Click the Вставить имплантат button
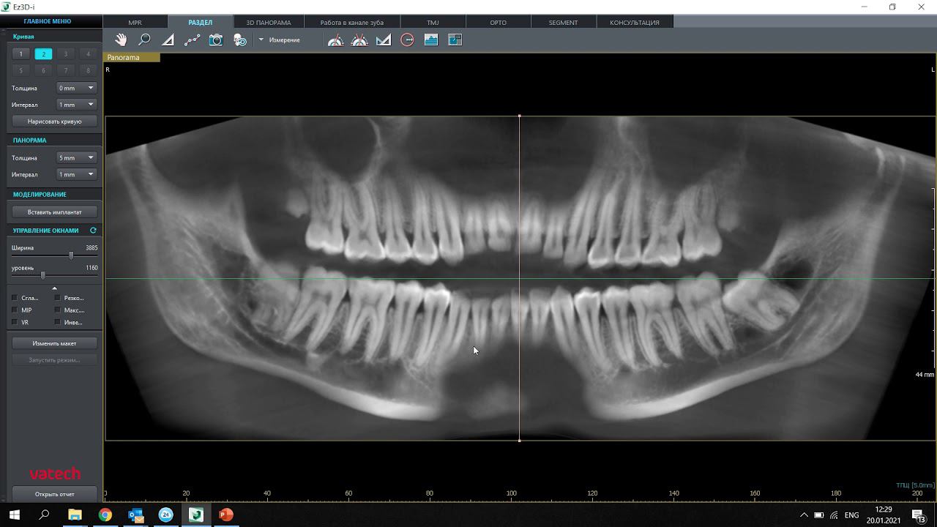The height and width of the screenshot is (527, 937). [x=55, y=212]
